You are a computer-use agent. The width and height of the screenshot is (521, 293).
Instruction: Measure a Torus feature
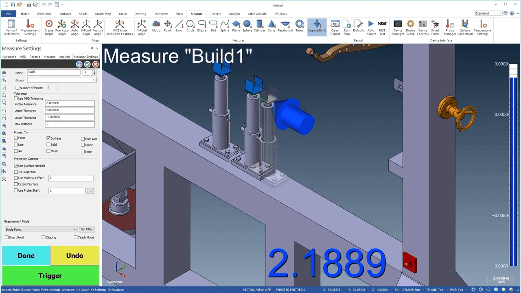tap(300, 26)
